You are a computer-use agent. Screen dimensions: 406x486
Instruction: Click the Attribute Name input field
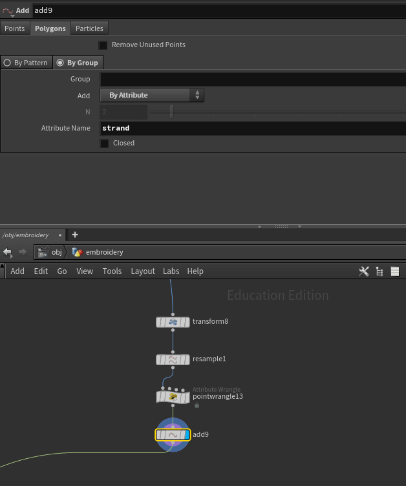252,128
